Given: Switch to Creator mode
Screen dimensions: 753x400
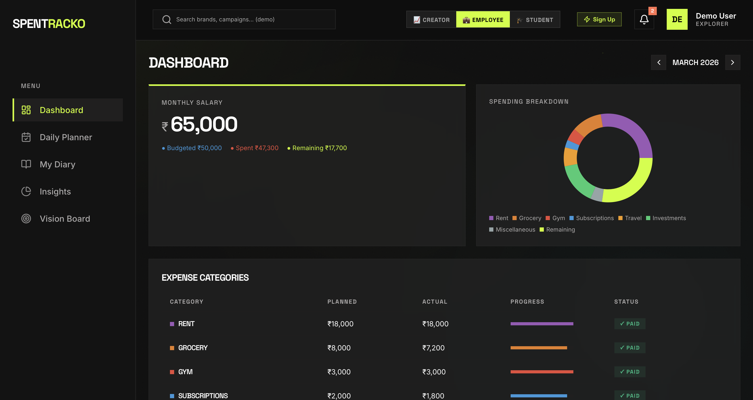Looking at the screenshot, I should (x=431, y=20).
